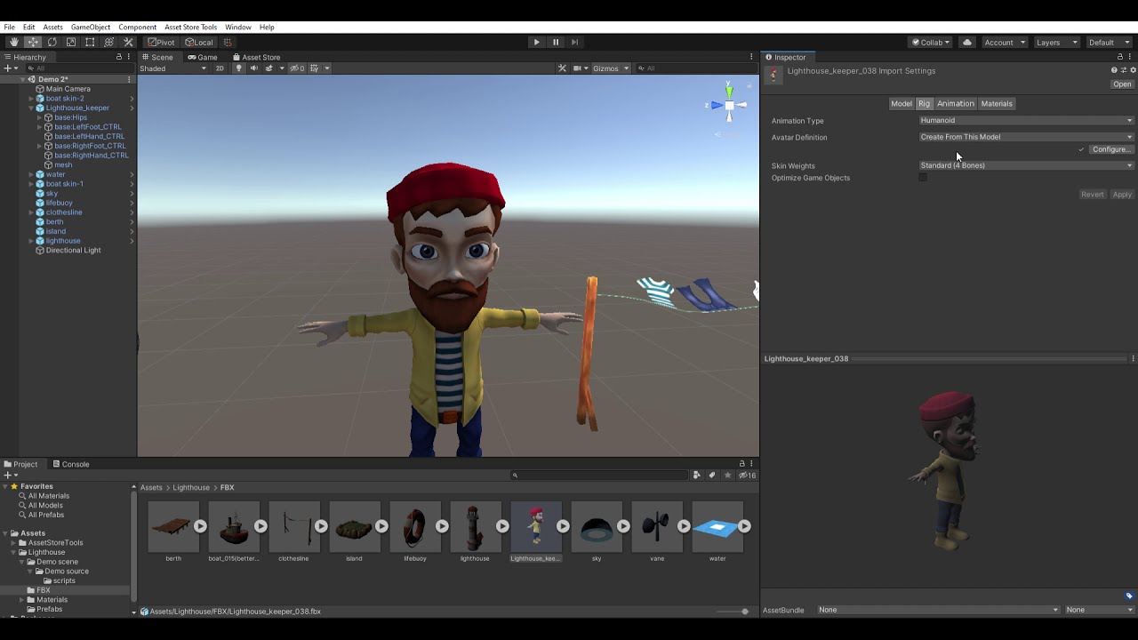Click the Collab button

[x=931, y=42]
